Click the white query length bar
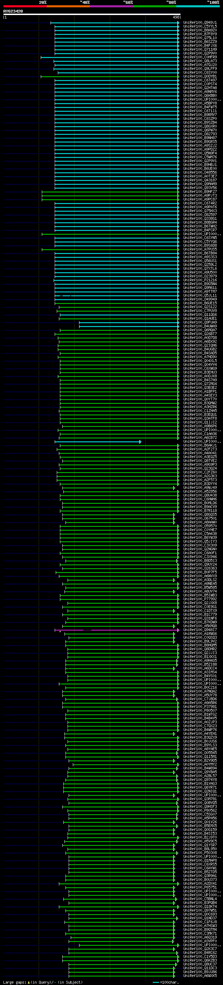Screen dimensions: 223x985 point(92,15)
